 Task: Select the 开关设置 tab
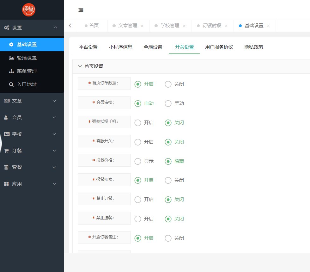[x=184, y=47]
